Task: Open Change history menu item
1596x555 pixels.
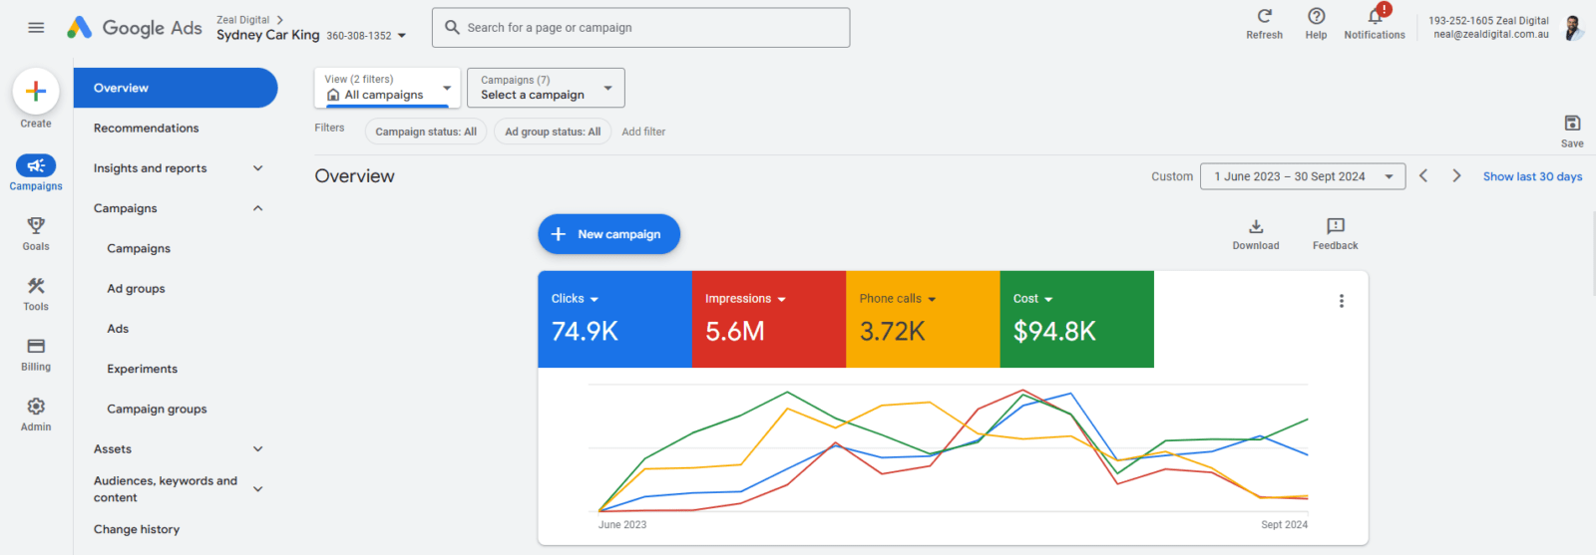Action: click(x=137, y=529)
